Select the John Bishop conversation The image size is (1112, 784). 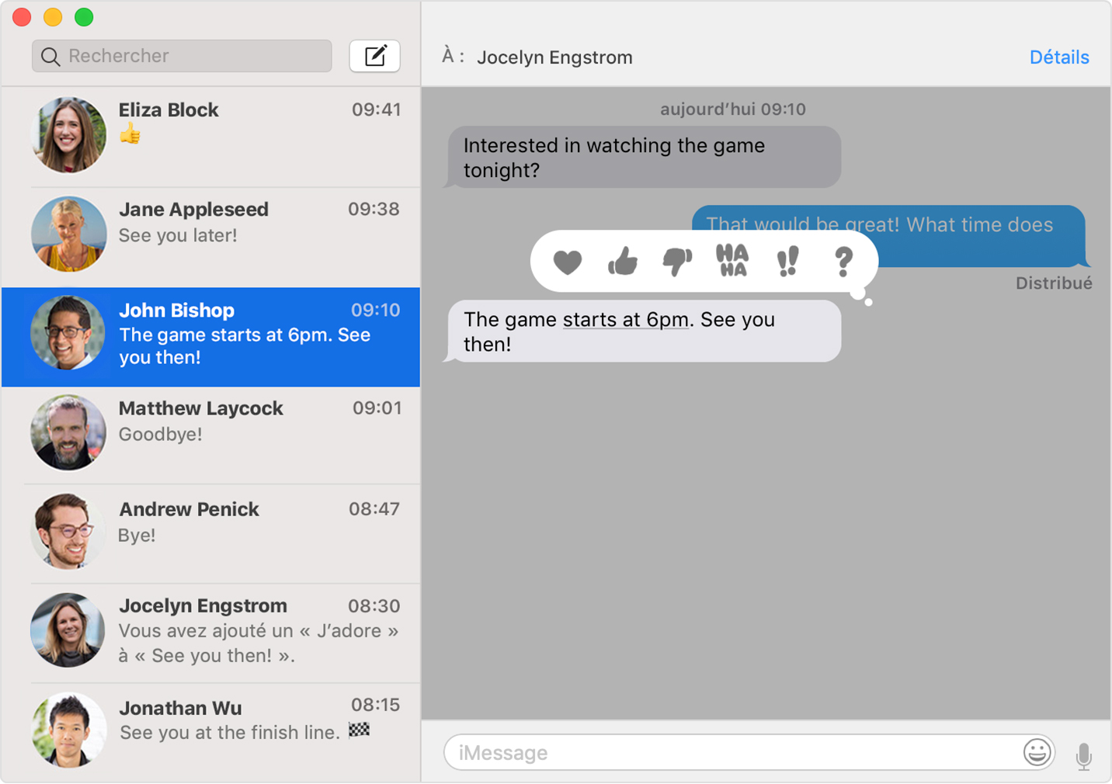pyautogui.click(x=210, y=337)
